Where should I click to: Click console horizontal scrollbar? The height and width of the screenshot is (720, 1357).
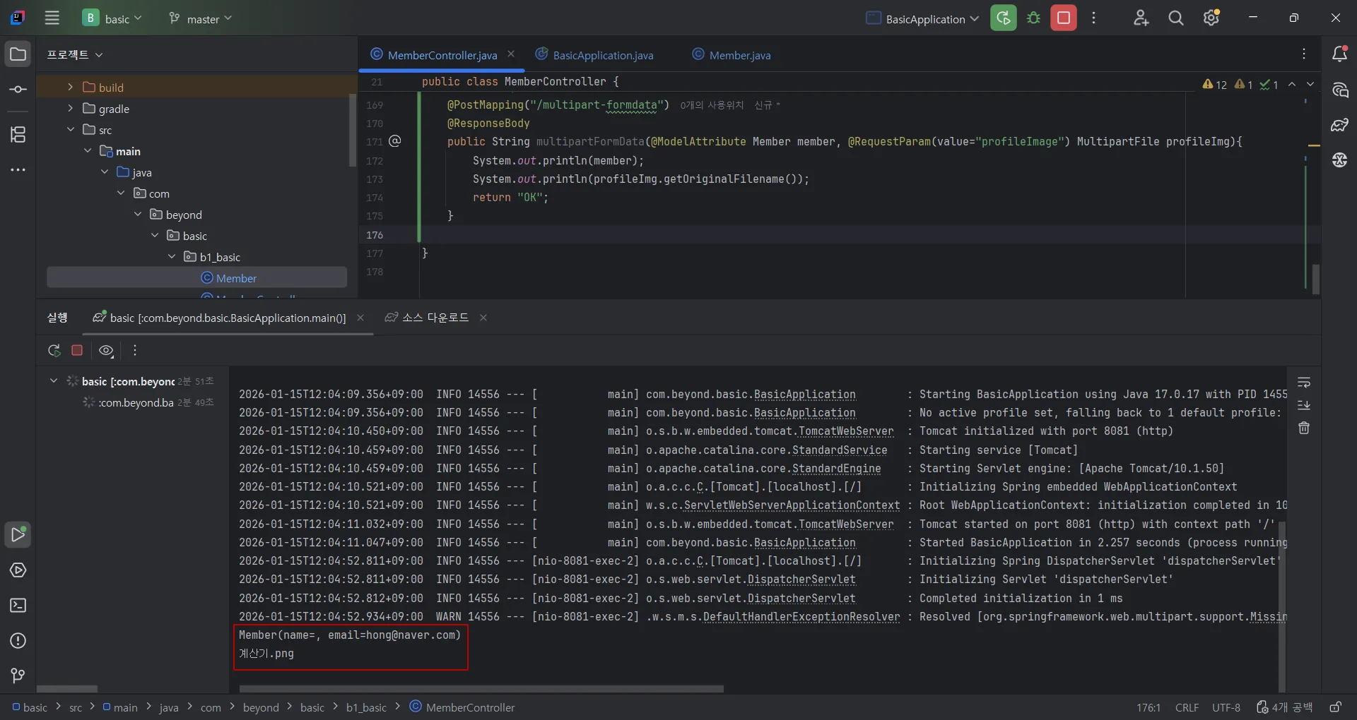(x=481, y=689)
